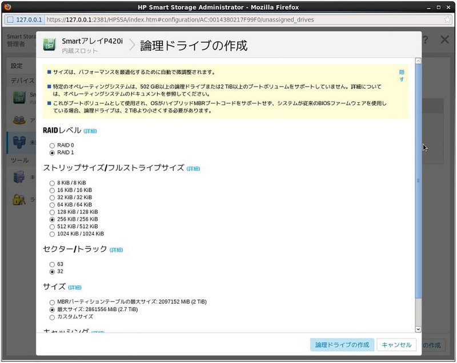
Task: Click the controller icon in the dialog header
Action: pos(49,45)
